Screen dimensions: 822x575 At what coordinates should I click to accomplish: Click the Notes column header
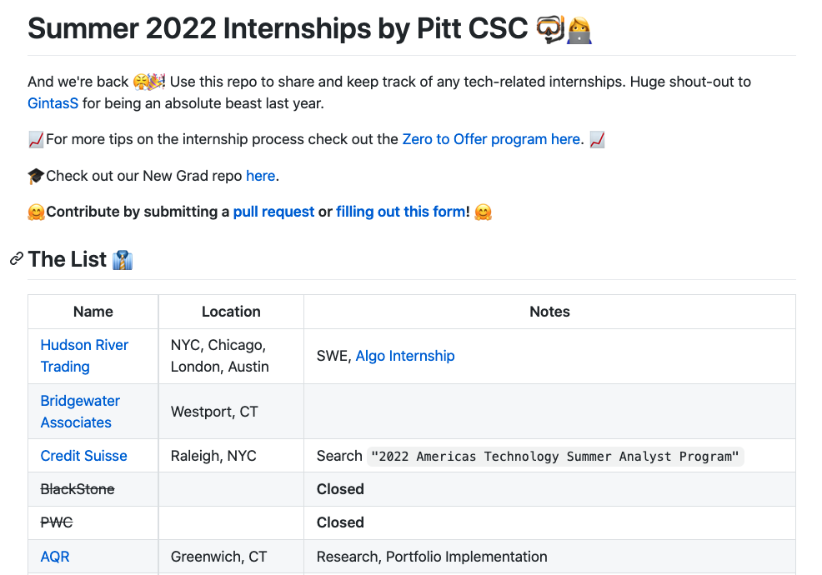click(549, 312)
